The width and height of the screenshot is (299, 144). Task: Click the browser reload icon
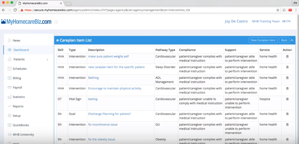15,10
